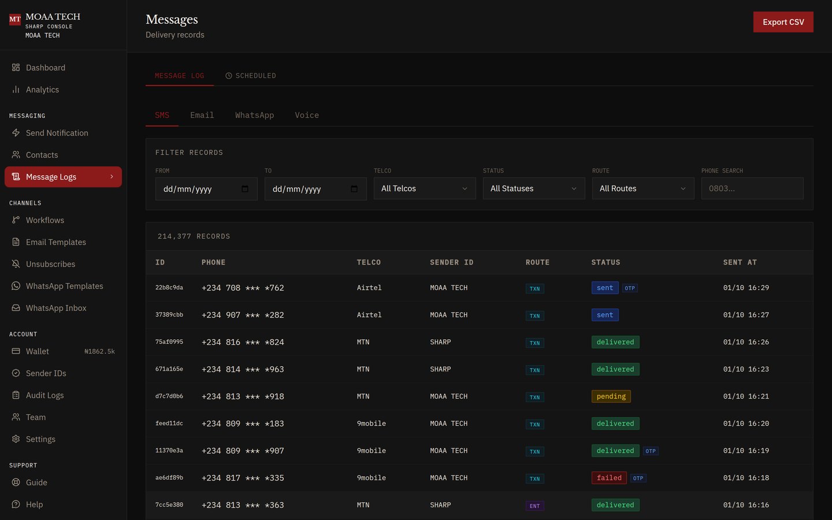Switch to the Voice channel tab
832x520 pixels.
[307, 115]
